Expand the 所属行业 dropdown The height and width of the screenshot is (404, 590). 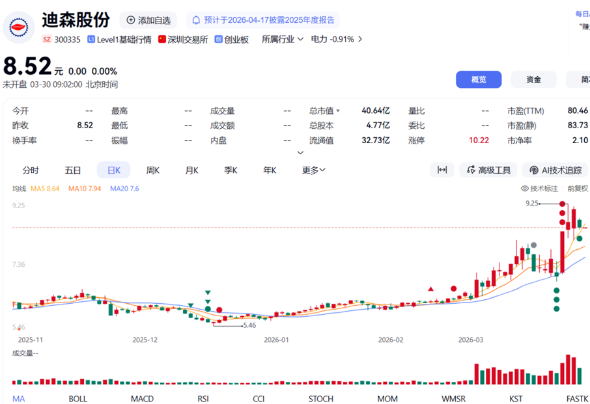283,39
